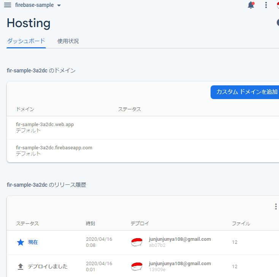Image resolution: width=279 pixels, height=277 pixels.
Task: Click the file count 12 in the 現在 row
Action: (x=235, y=242)
